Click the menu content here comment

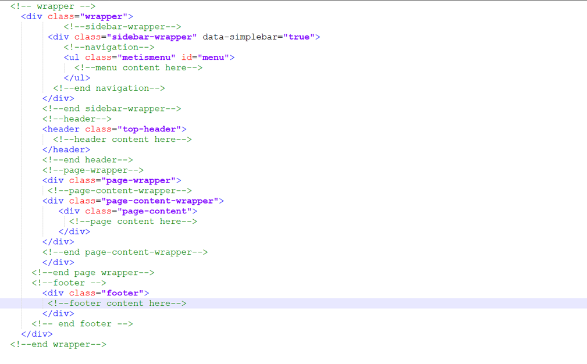[139, 67]
